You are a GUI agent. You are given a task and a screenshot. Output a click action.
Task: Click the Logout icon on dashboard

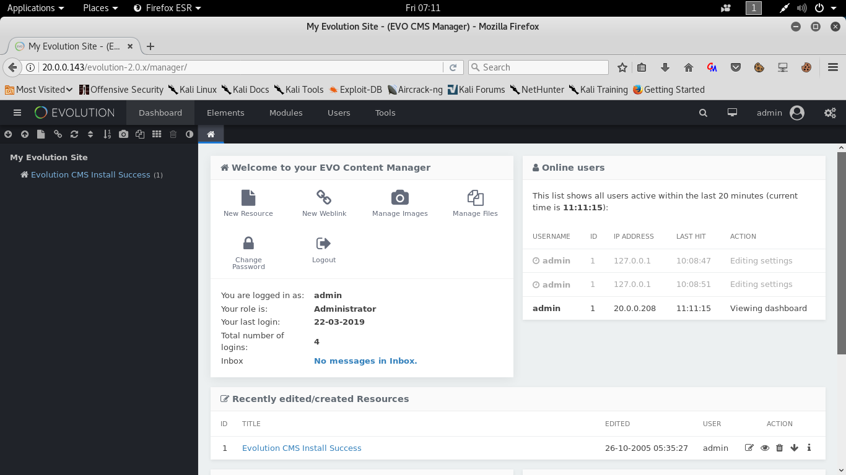[x=324, y=243]
